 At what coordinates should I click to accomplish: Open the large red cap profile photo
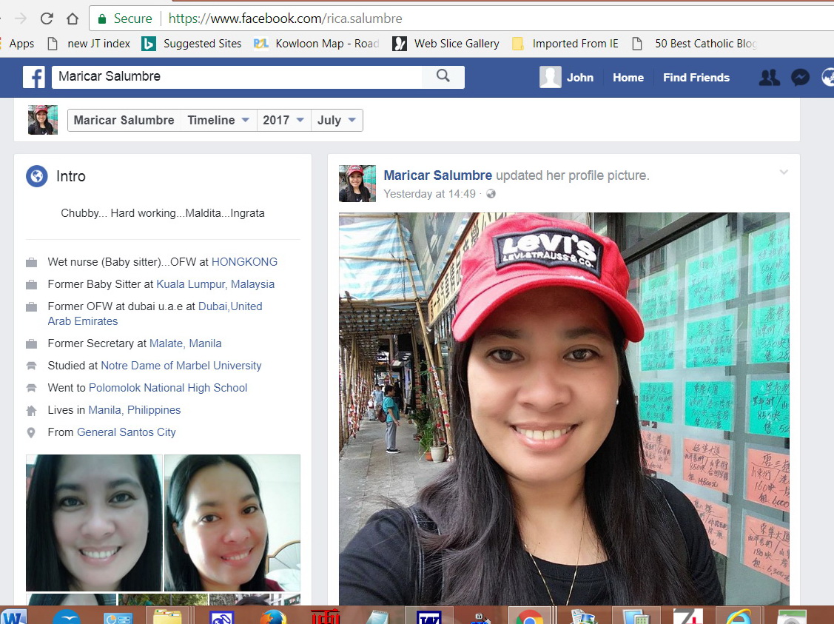coord(564,409)
